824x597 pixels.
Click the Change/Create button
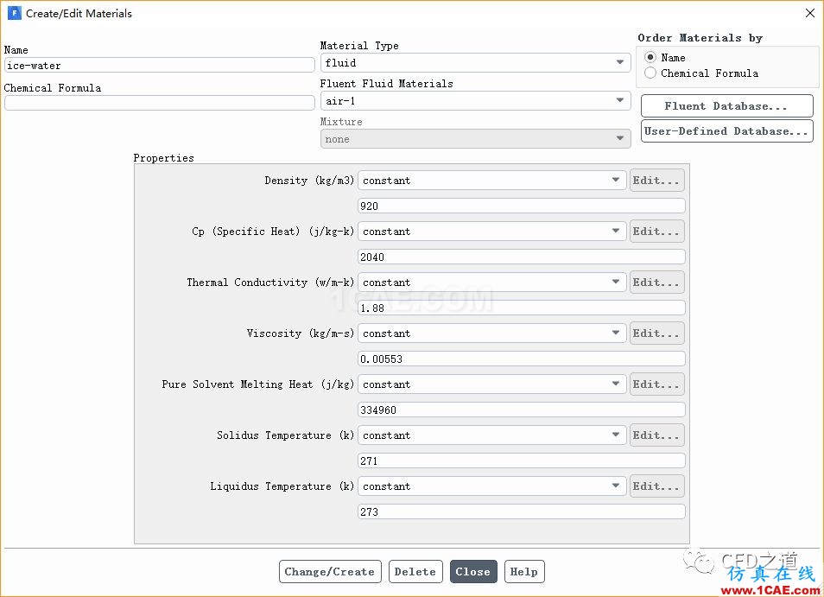click(x=330, y=572)
